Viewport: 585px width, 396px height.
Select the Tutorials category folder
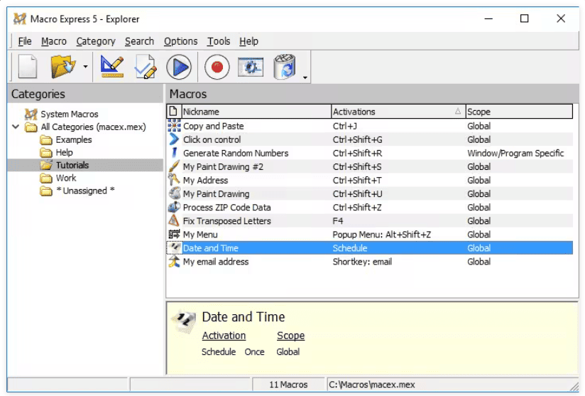(72, 165)
